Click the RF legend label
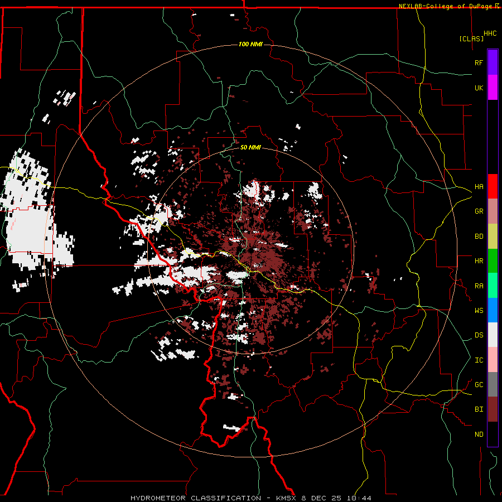Image resolution: width=502 pixels, height=502 pixels. click(x=479, y=62)
